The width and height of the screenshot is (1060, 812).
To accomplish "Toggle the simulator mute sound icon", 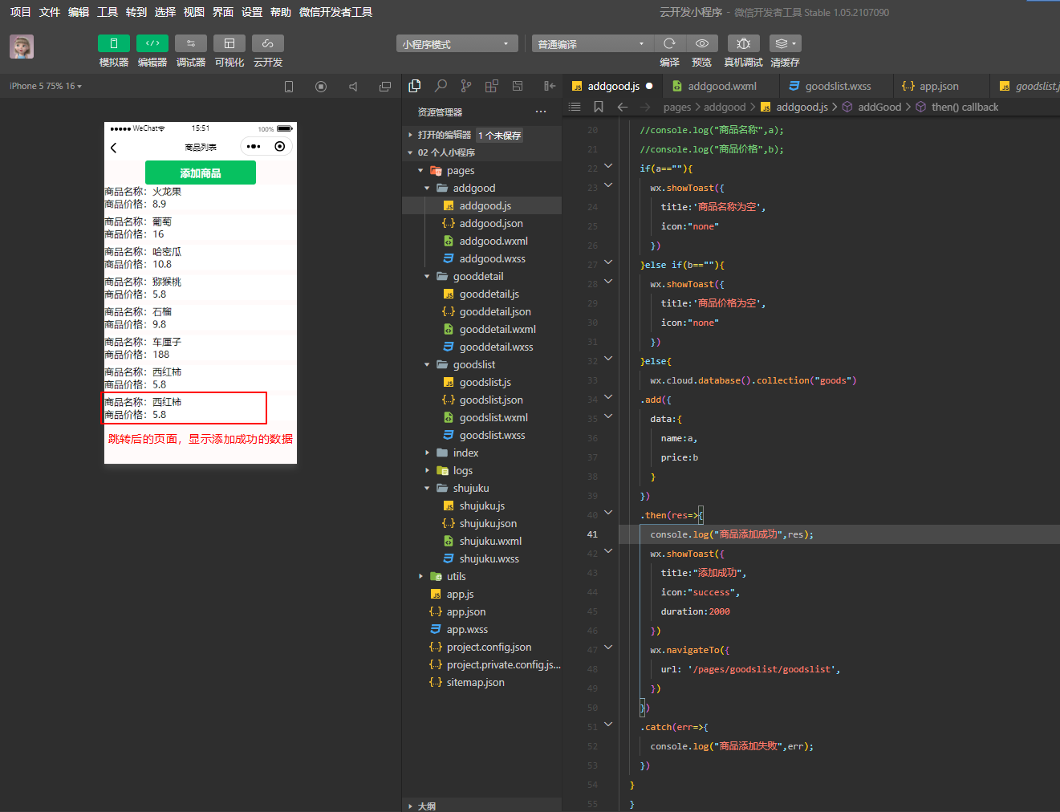I will point(353,87).
